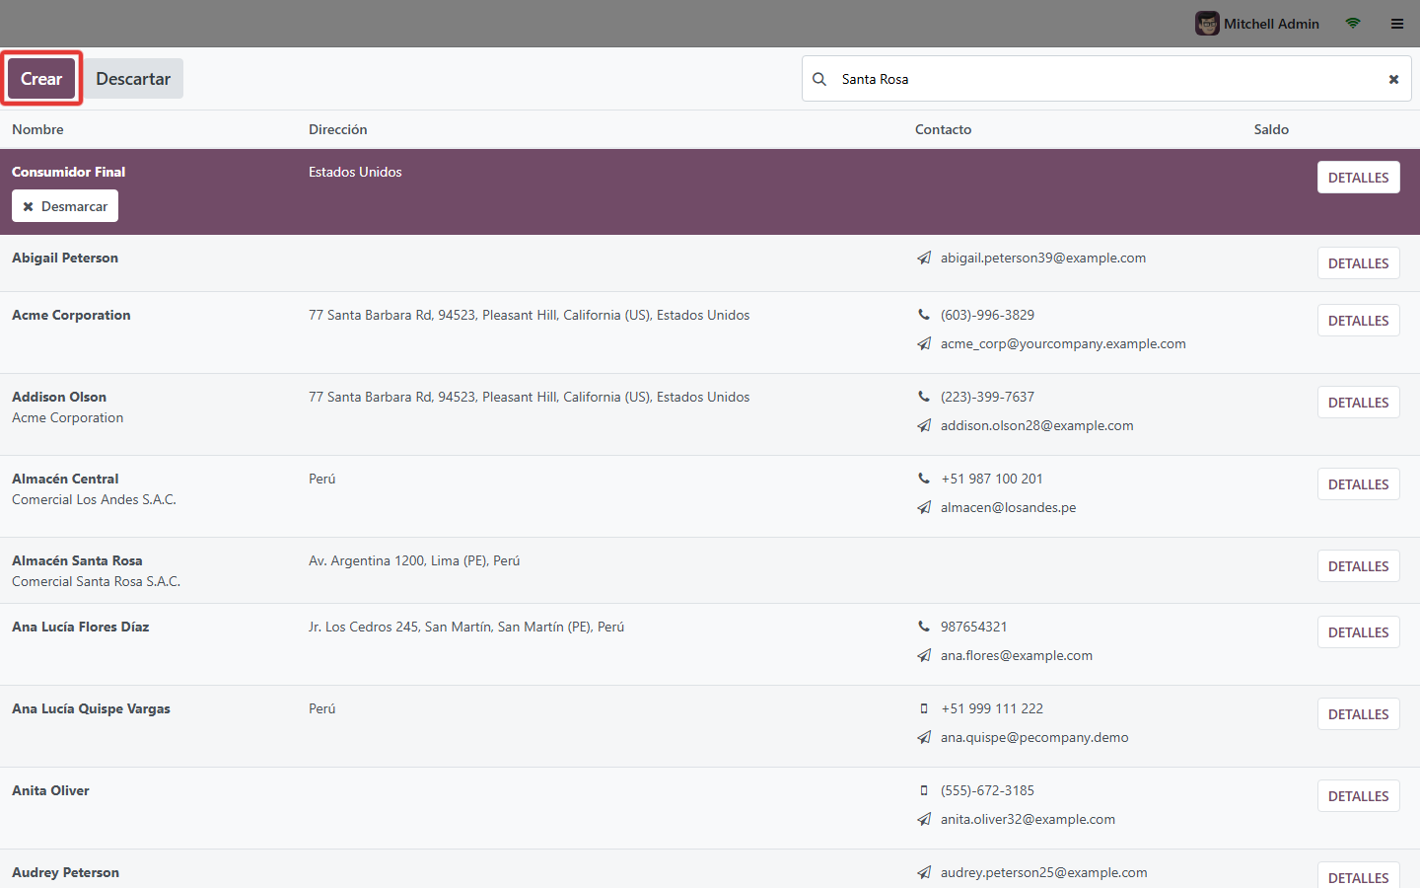Click email icon next to almacen@losandes.pe
1420x888 pixels.
coord(924,507)
